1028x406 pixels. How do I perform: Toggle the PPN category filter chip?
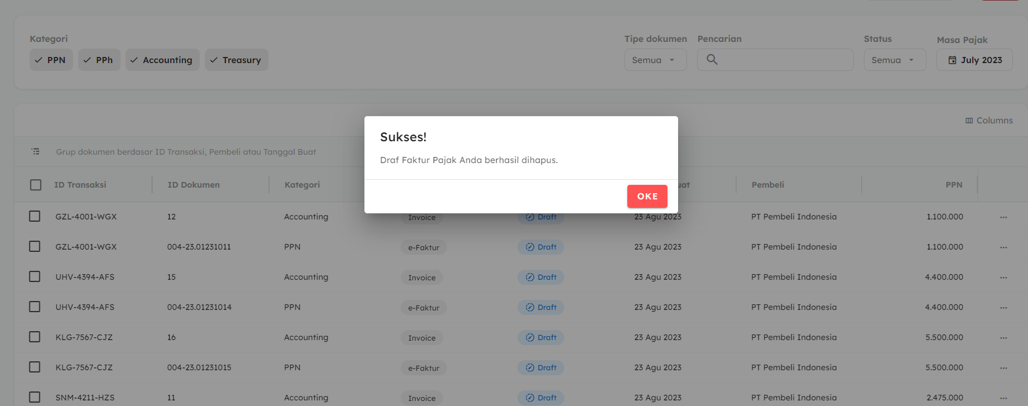[x=51, y=60]
